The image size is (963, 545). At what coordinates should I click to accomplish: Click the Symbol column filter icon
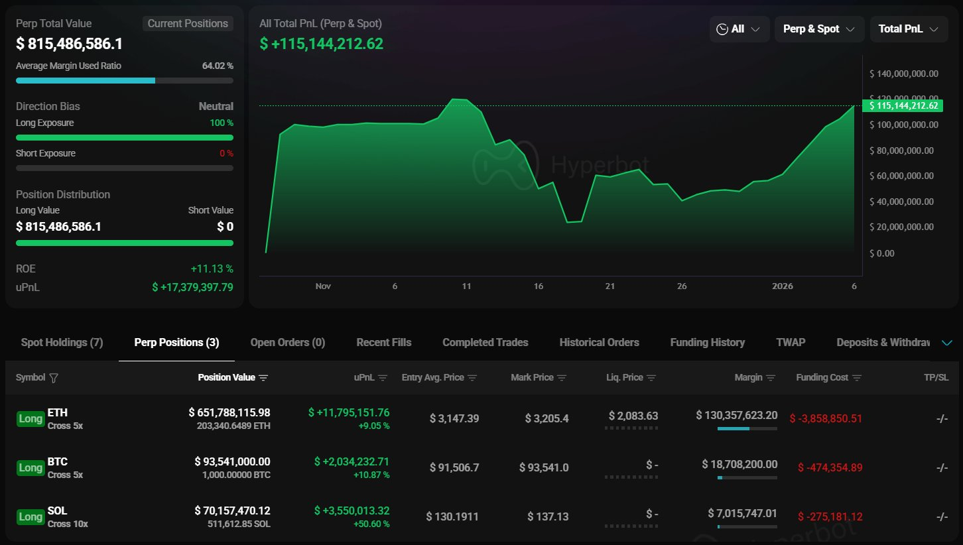tap(54, 378)
